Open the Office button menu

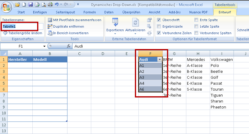tap(6, 7)
